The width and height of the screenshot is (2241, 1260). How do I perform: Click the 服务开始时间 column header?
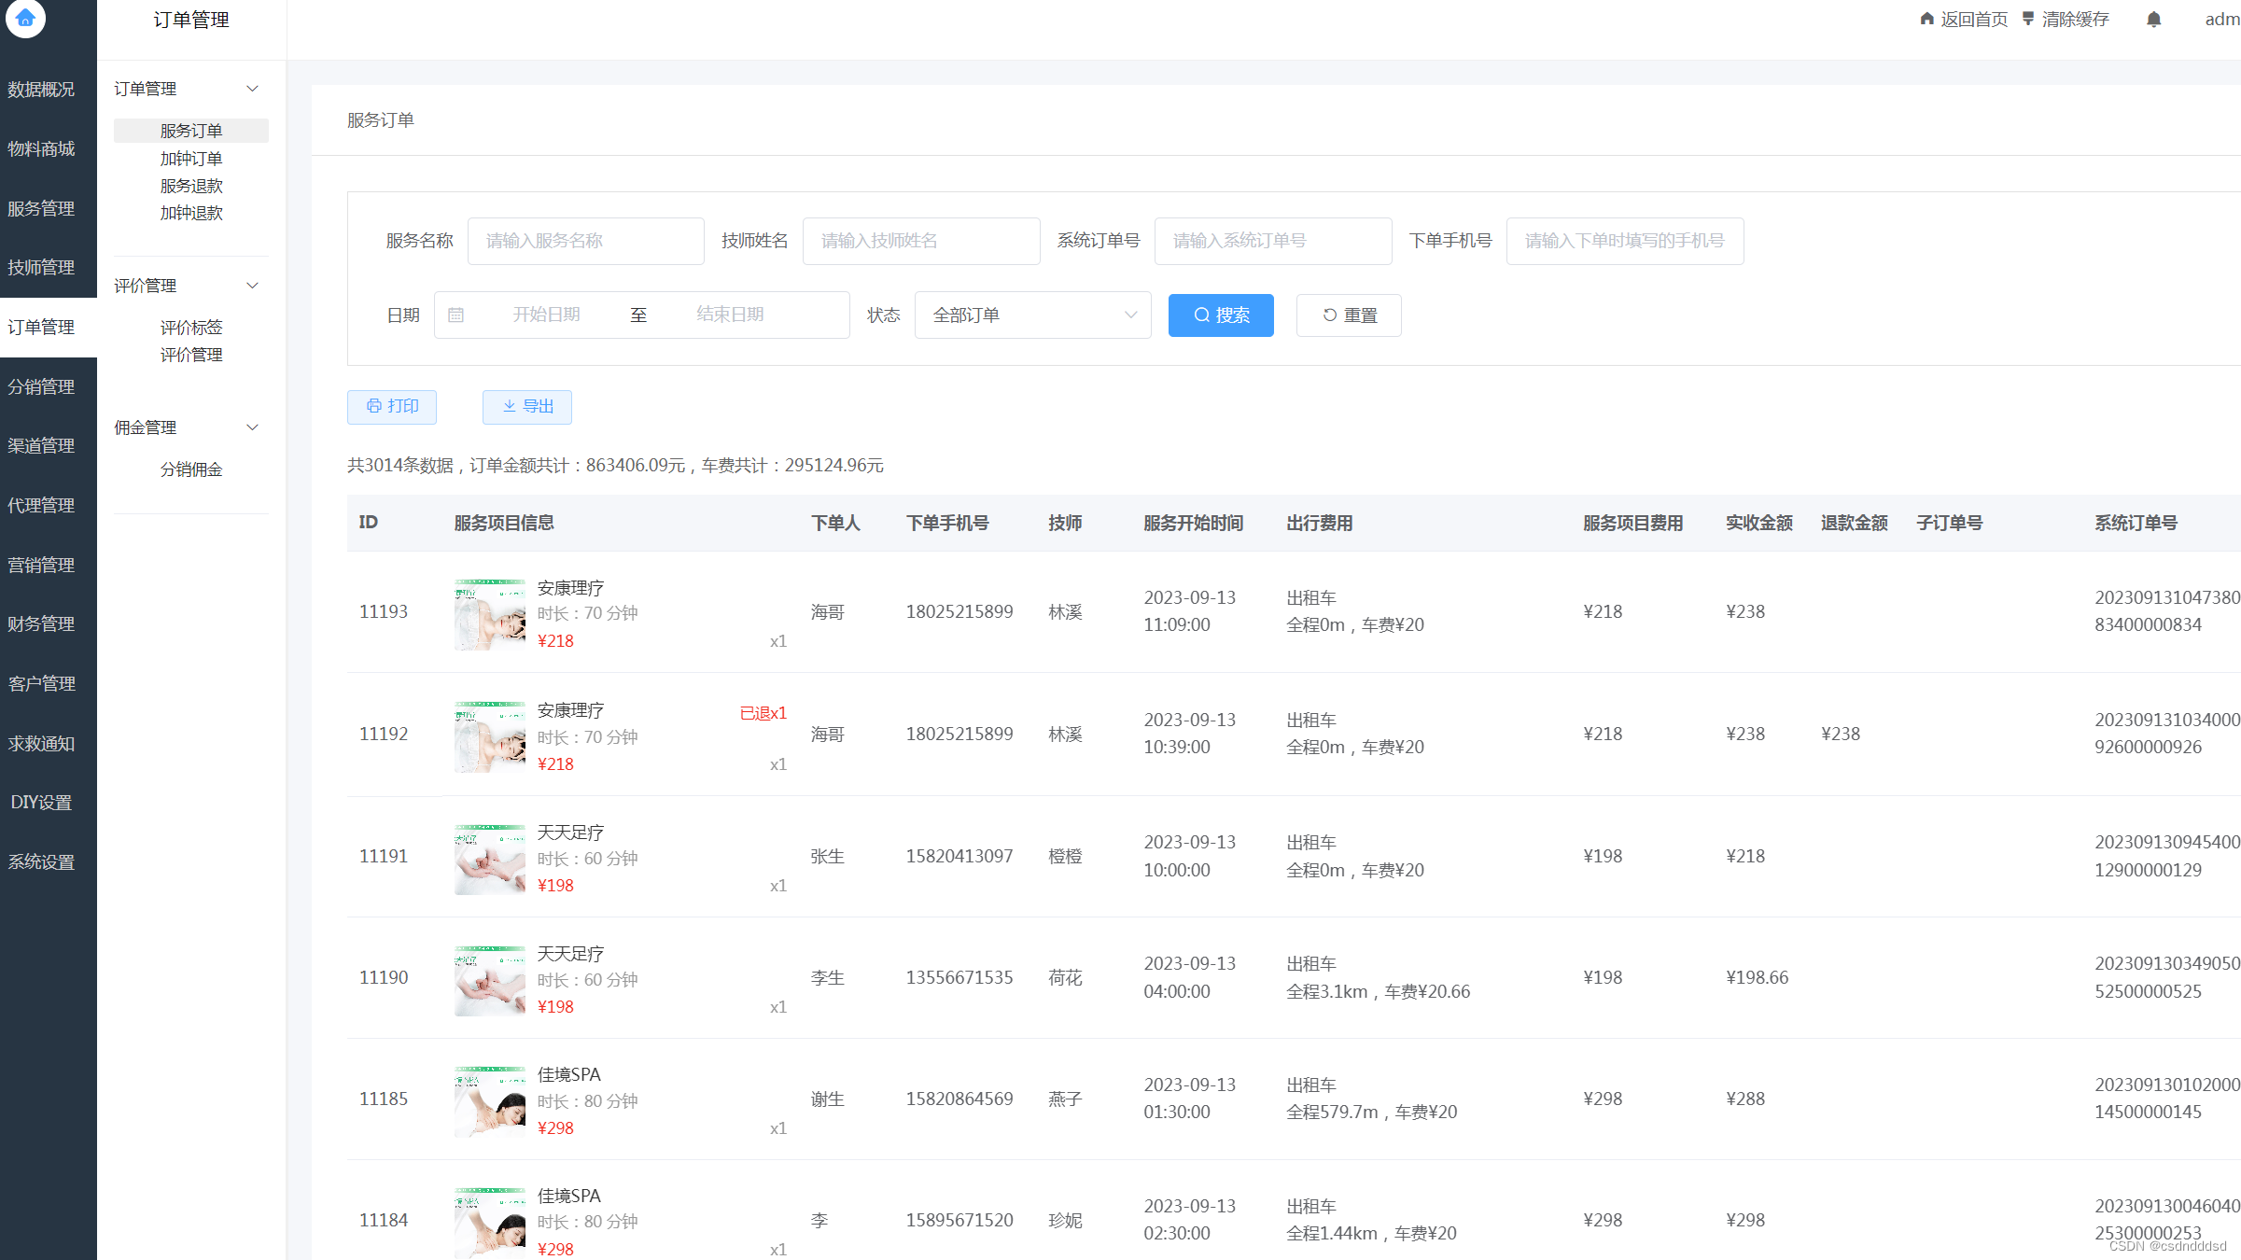click(x=1194, y=523)
